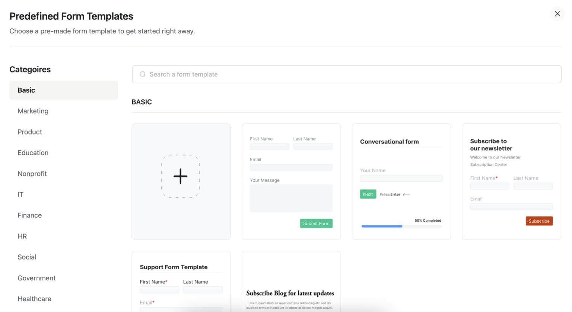This screenshot has width=572, height=312.
Task: Select the Subscribe Blog for latest updates template
Action: pyautogui.click(x=291, y=281)
